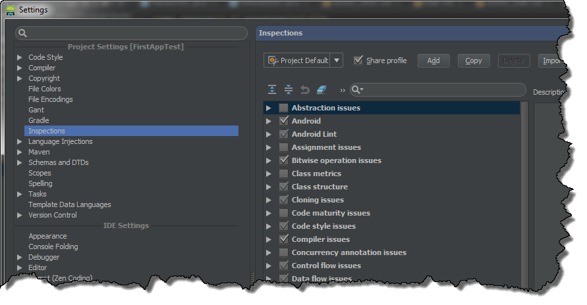The height and width of the screenshot is (305, 587).
Task: Click the settings search field
Action: coord(131,34)
